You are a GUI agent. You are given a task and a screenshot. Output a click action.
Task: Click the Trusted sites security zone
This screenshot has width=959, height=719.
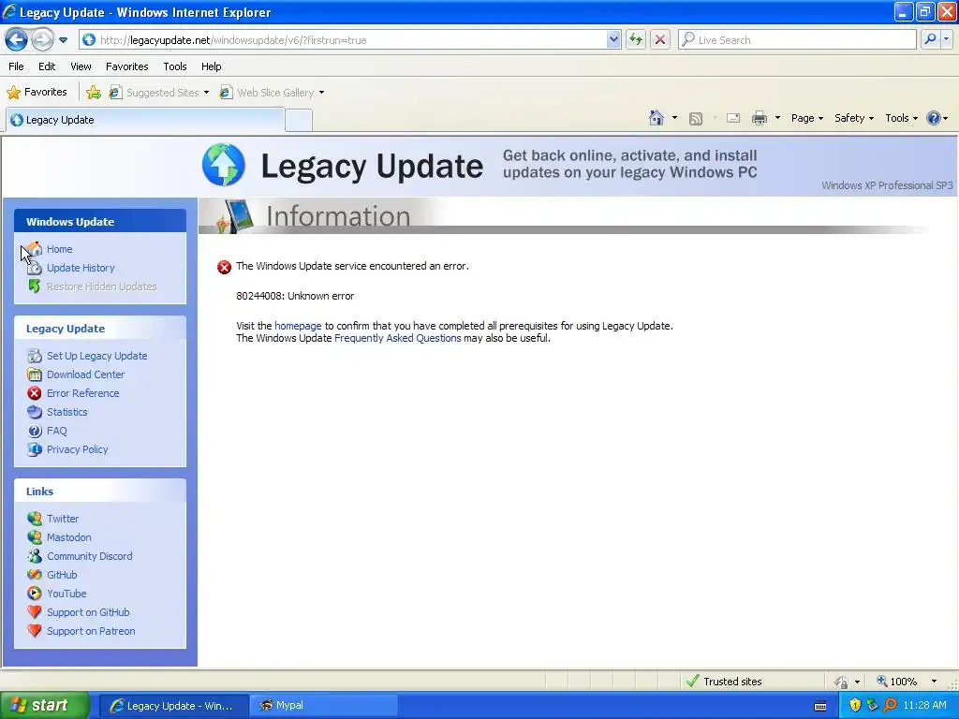(x=725, y=682)
